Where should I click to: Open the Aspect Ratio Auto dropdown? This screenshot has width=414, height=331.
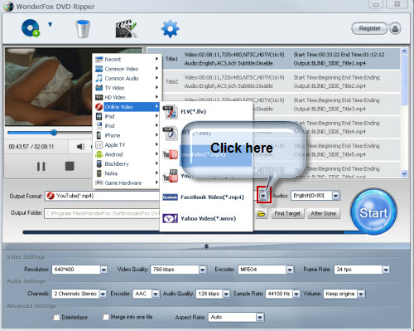tap(236, 317)
